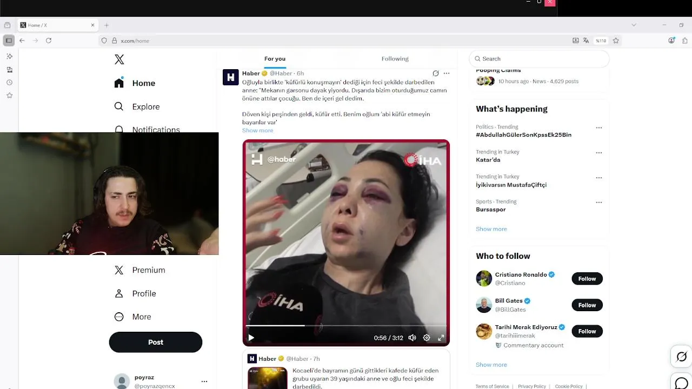Open the second Haber 7h post thumbnail

click(x=267, y=378)
